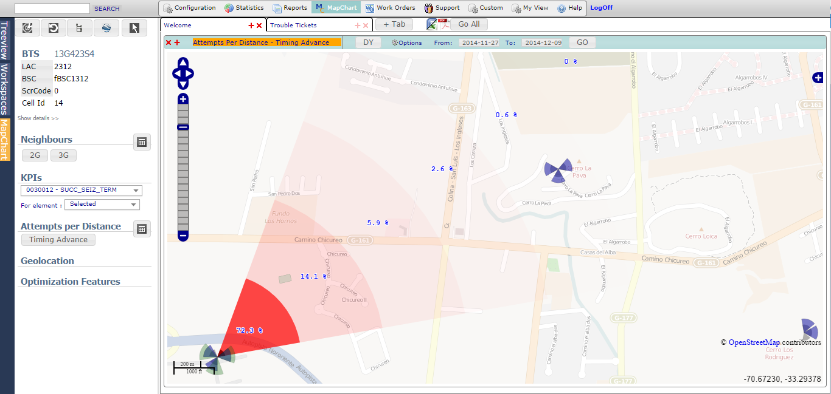
Task: Open the For element Selected dropdown
Action: tap(102, 205)
